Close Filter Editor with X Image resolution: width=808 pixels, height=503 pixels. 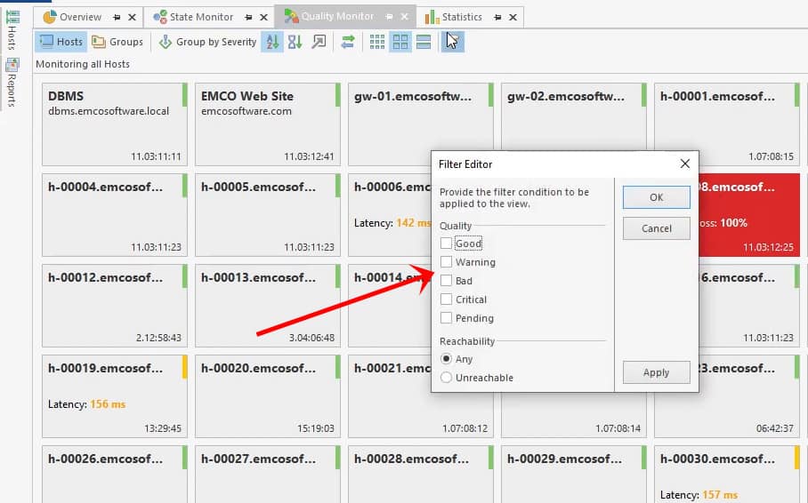pyautogui.click(x=685, y=164)
